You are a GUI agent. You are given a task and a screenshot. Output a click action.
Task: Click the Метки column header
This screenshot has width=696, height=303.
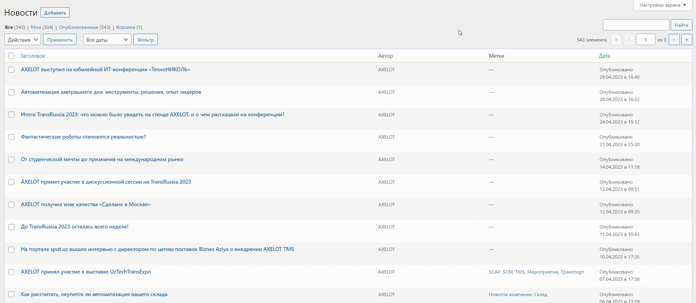pyautogui.click(x=496, y=56)
